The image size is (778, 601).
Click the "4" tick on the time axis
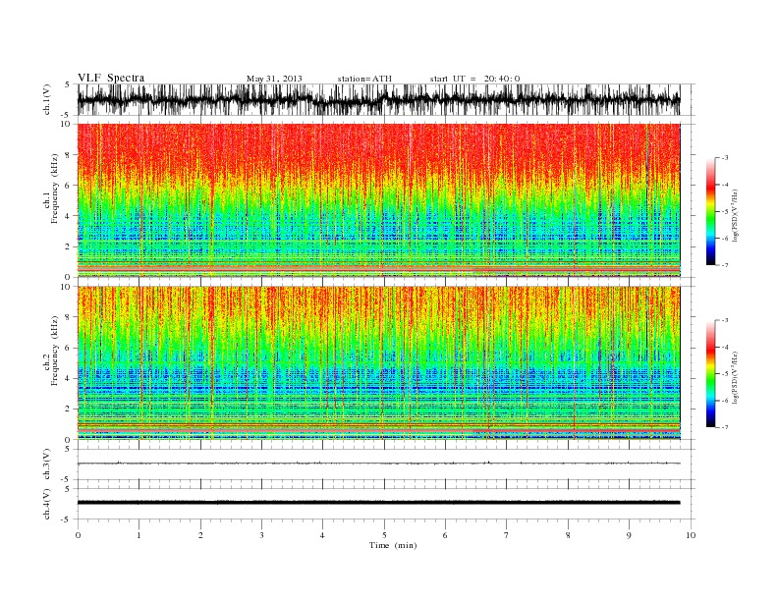[x=322, y=535]
